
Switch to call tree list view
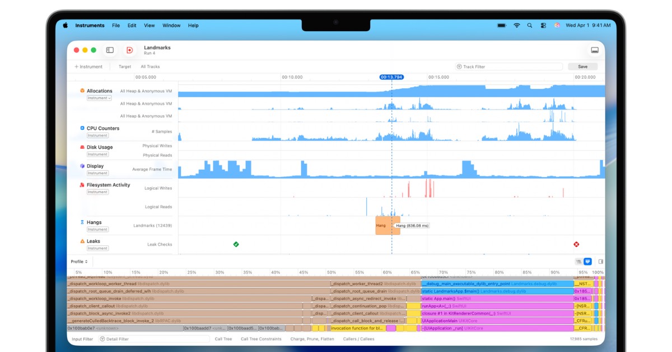click(578, 261)
